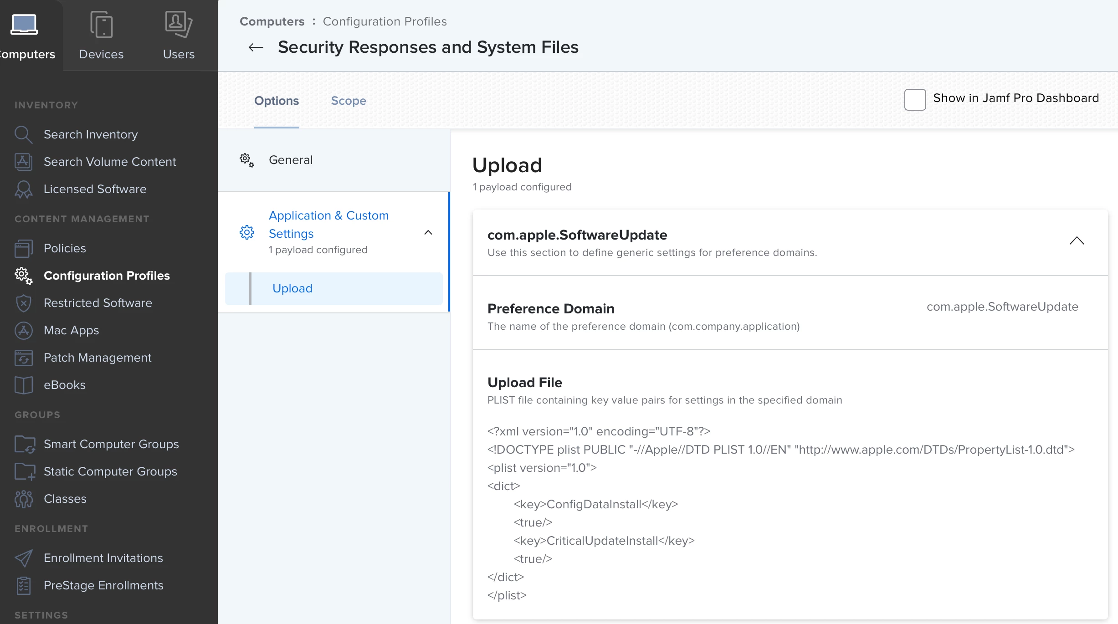Click the Configuration Profiles breadcrumb link
The width and height of the screenshot is (1118, 624).
(385, 21)
